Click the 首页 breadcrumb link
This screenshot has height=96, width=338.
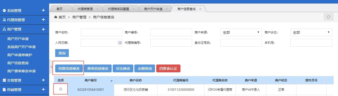click(x=62, y=17)
